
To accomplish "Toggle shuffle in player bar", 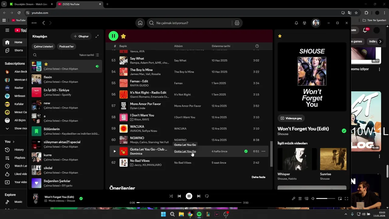I will pyautogui.click(x=171, y=196).
